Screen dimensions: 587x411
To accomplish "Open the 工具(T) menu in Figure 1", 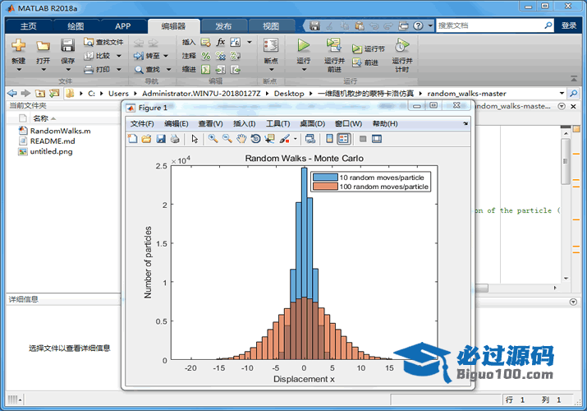I will point(277,123).
